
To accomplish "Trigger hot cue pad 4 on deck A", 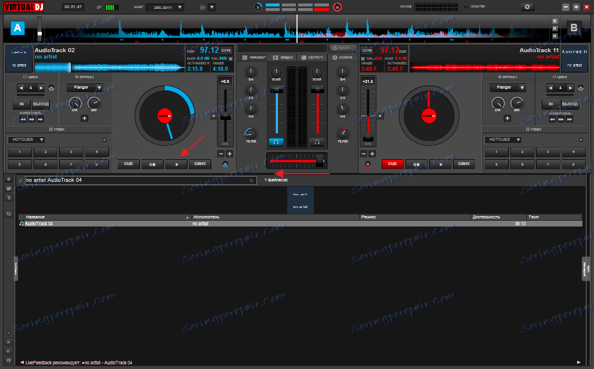I will point(97,152).
